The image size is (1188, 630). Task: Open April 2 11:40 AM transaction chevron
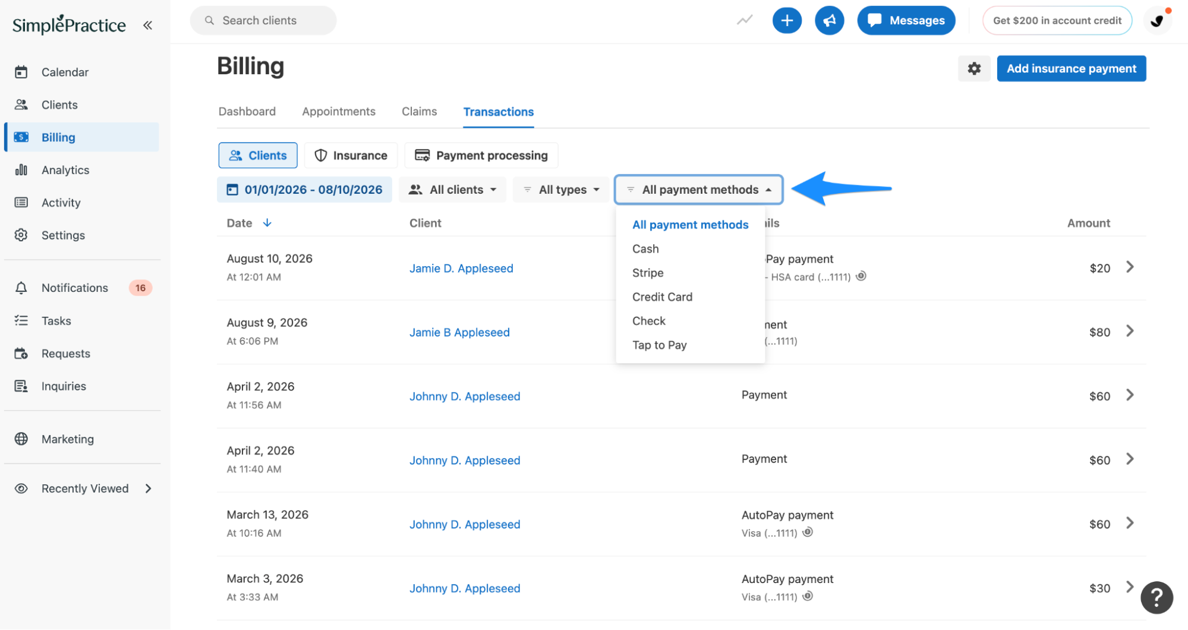point(1130,459)
